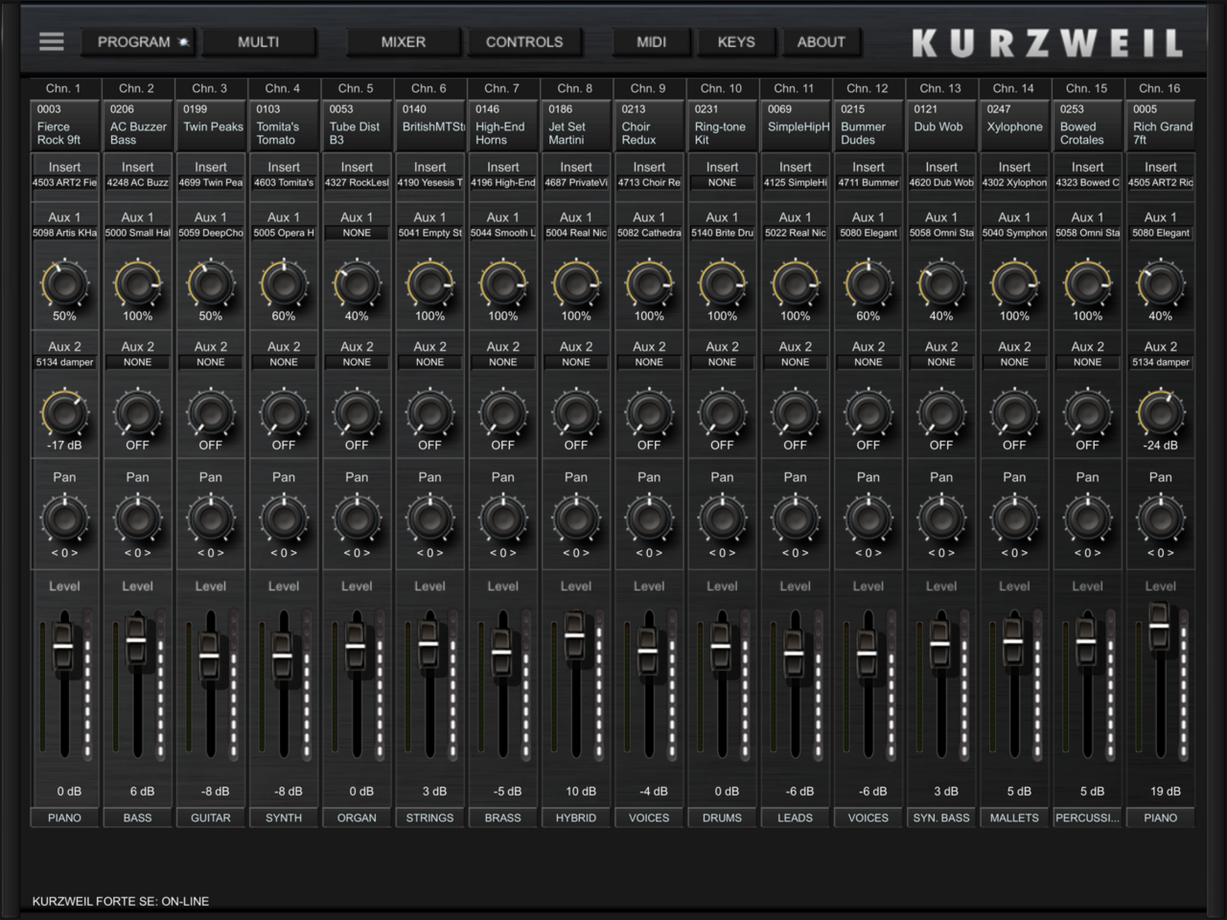Click Chn. 3 Aux 2 knob set to OFF
This screenshot has height=920, width=1227.
211,413
